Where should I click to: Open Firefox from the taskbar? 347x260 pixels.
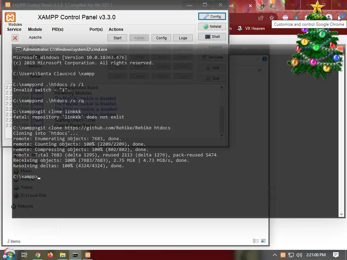[x=50, y=255]
